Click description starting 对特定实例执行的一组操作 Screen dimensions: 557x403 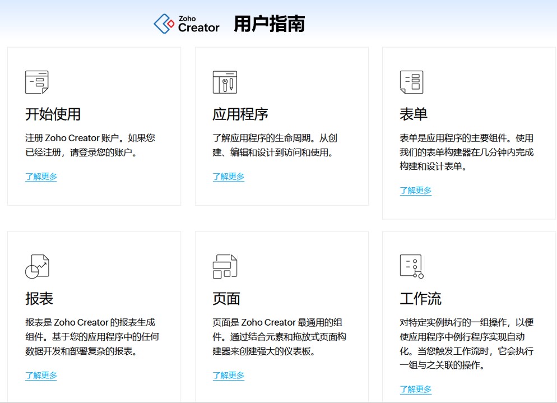pos(467,344)
